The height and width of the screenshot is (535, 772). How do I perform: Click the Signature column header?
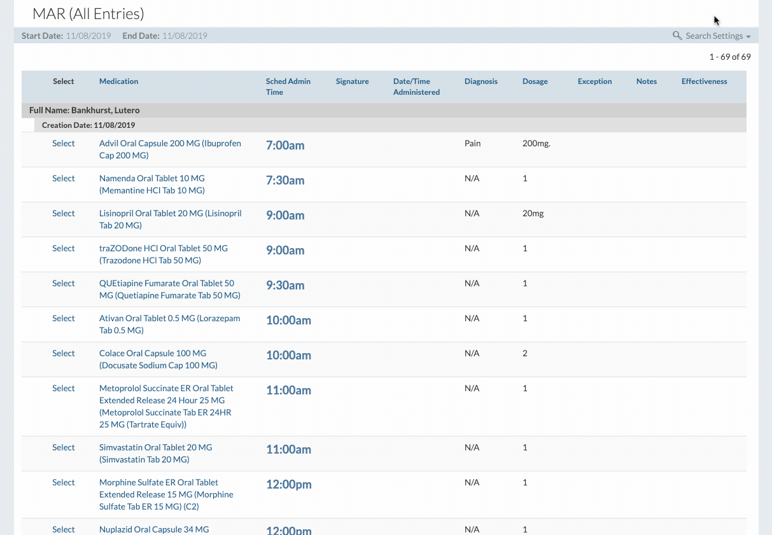point(352,81)
